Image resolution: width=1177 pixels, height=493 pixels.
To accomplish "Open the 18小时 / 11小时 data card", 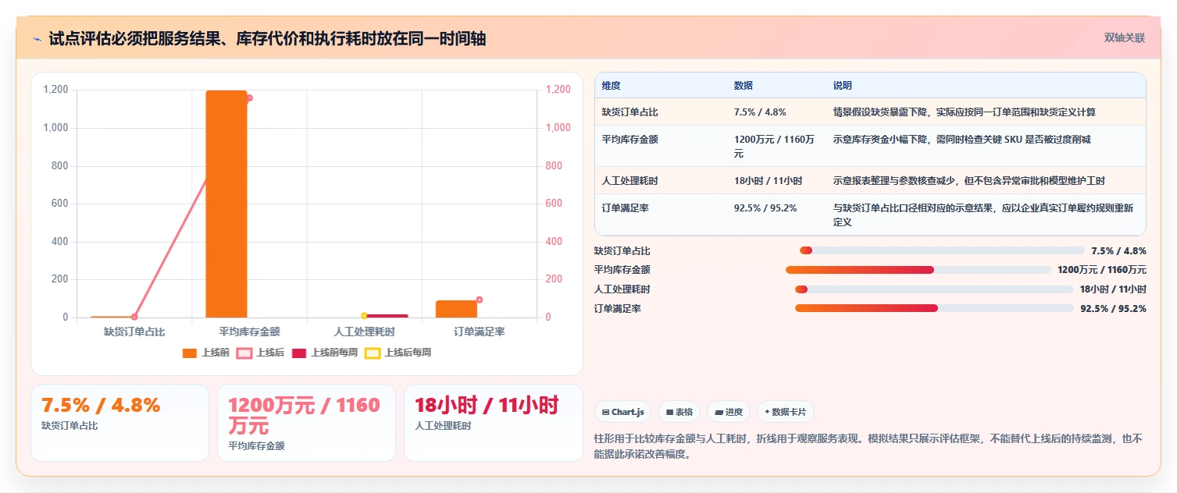I will click(493, 422).
